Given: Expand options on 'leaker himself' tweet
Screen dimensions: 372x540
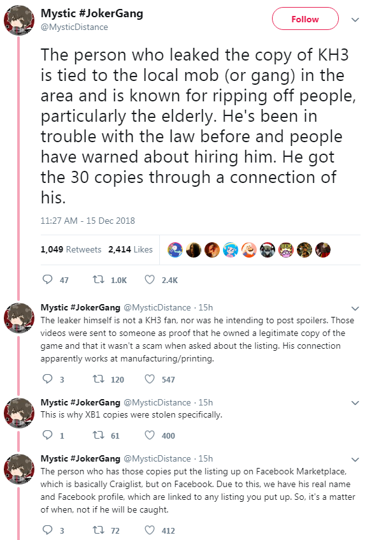Looking at the screenshot, I should click(x=355, y=308).
